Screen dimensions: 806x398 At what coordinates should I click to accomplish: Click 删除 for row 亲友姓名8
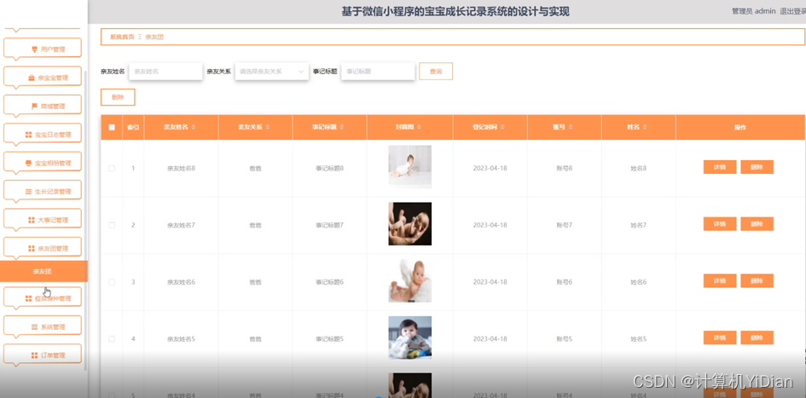pos(757,167)
